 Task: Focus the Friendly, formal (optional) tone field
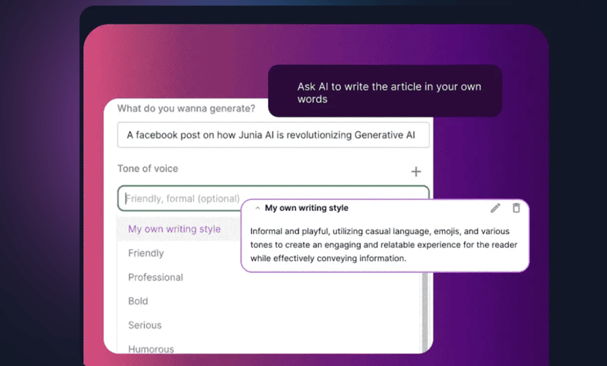point(273,198)
